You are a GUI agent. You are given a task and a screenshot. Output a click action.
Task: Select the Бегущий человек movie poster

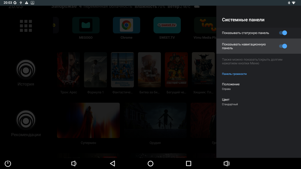(x=176, y=70)
